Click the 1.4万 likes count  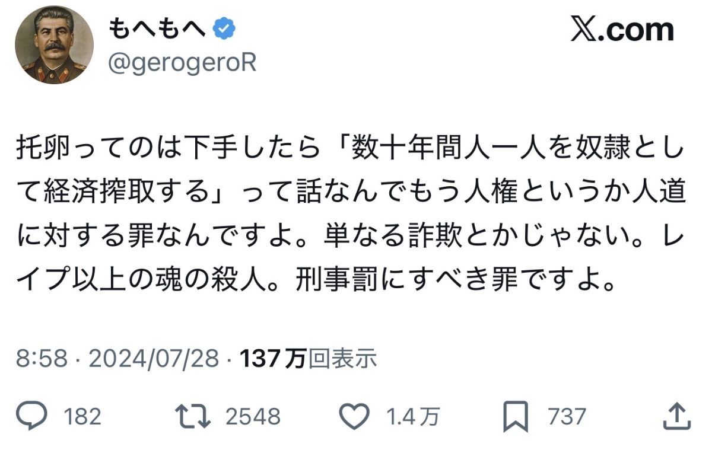(413, 417)
